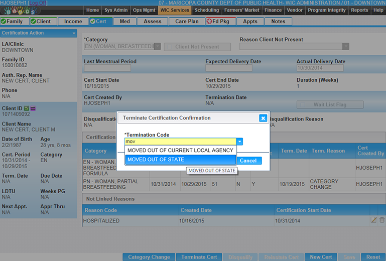
Task: Click the green check icon on Client tab
Action: tap(33, 21)
